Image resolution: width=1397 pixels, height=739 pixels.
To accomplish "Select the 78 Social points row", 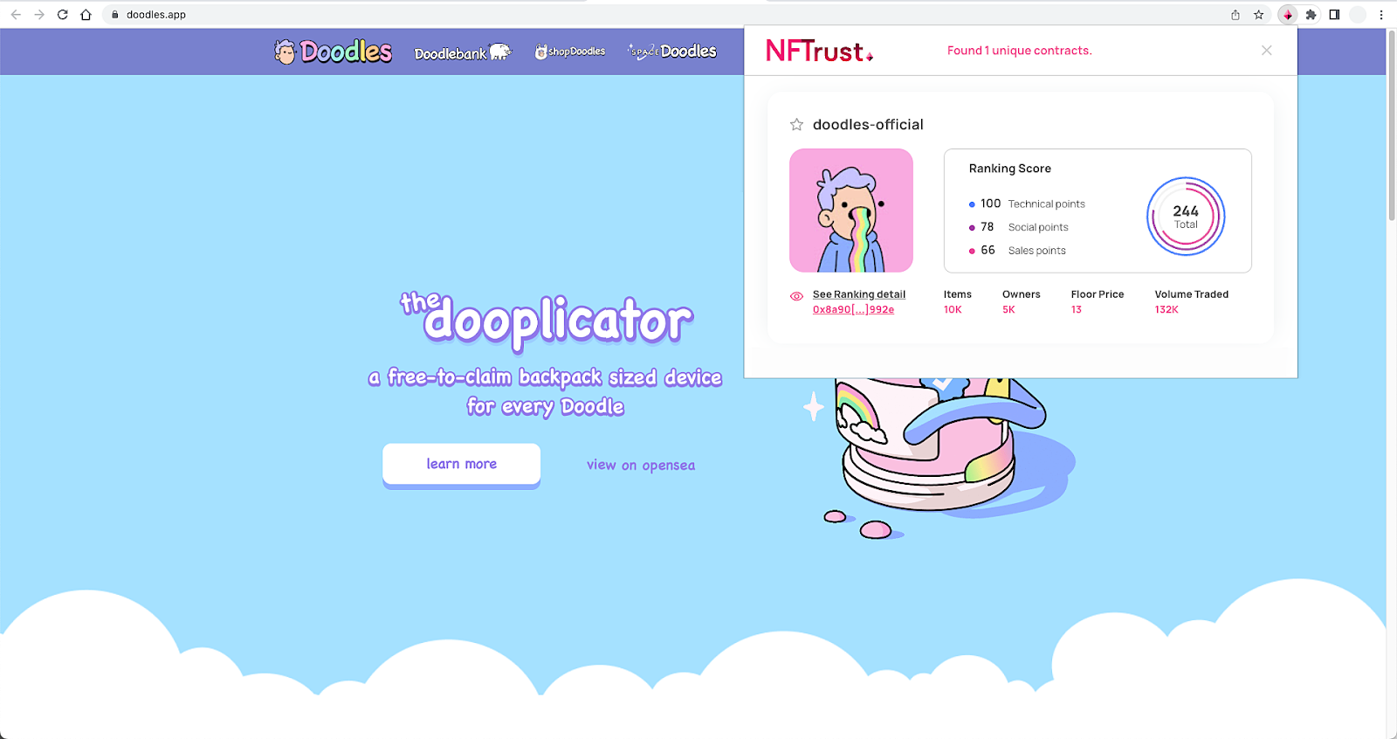I will (1018, 227).
